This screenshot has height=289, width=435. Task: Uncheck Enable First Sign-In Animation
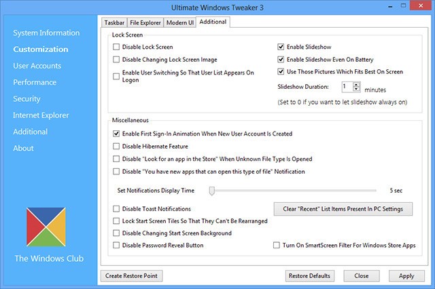click(116, 134)
